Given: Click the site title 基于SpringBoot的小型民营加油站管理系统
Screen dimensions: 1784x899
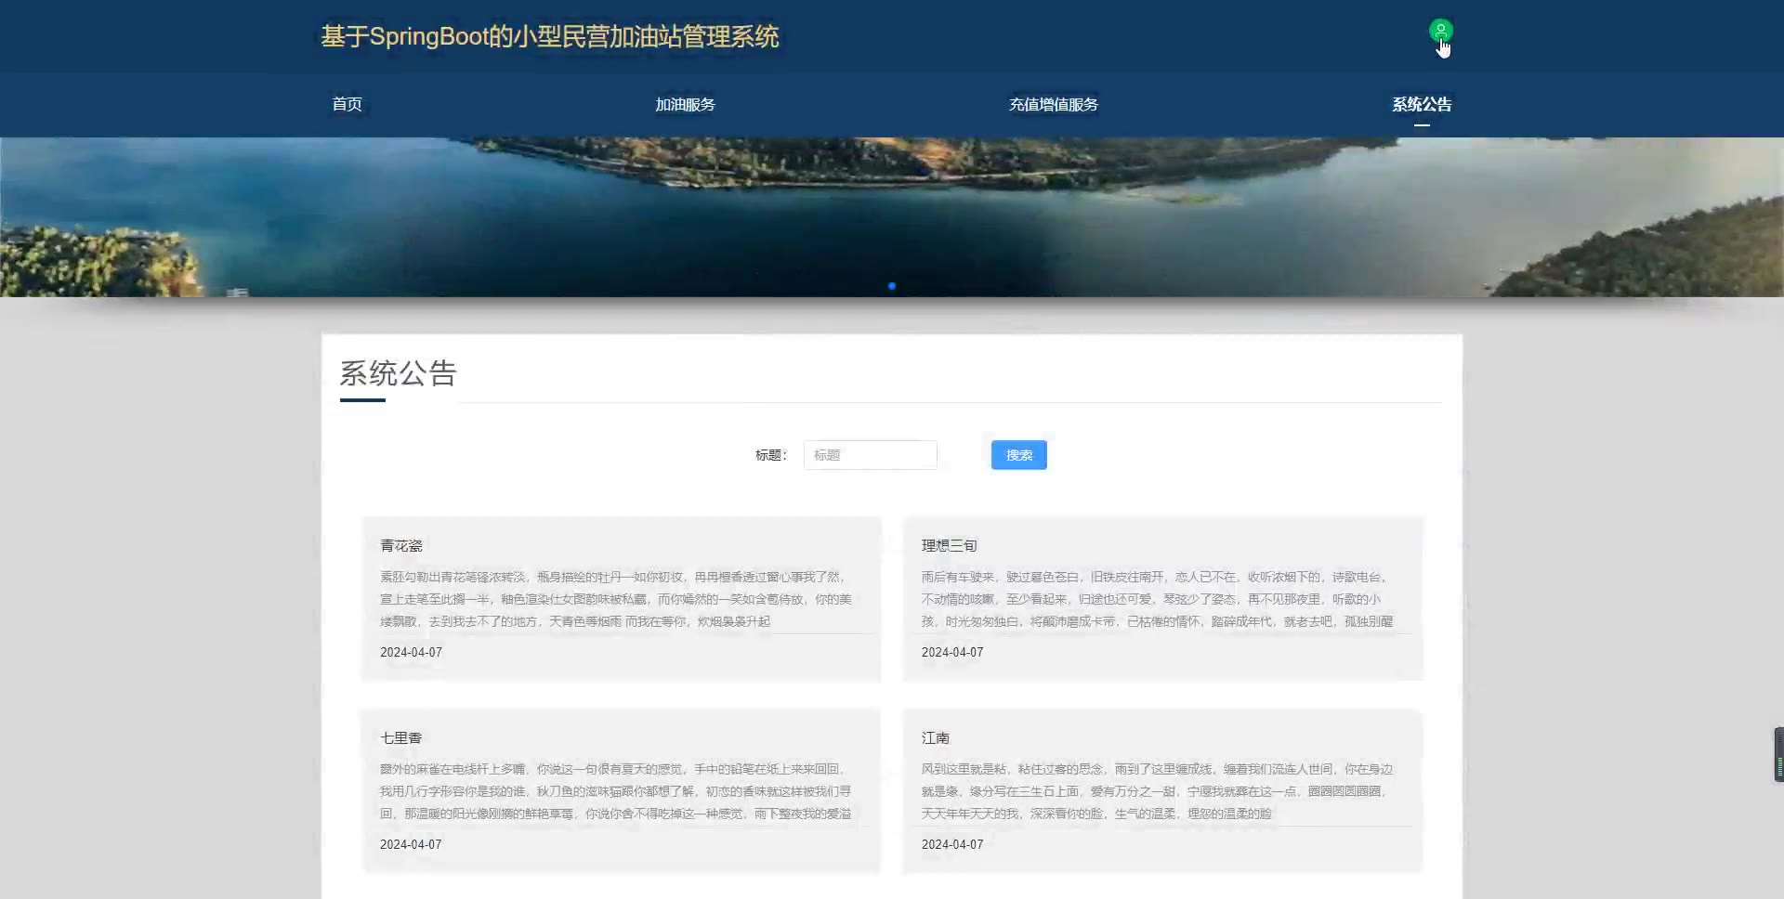Looking at the screenshot, I should point(550,36).
